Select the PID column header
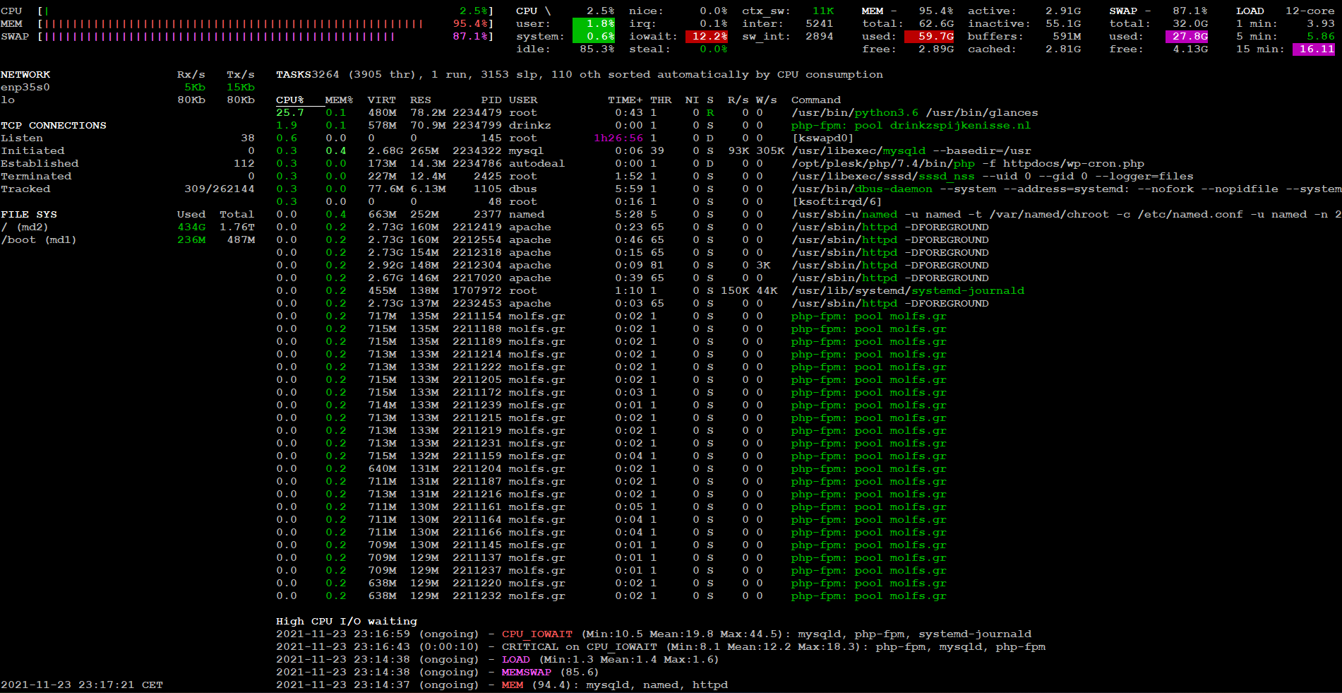Image resolution: width=1342 pixels, height=693 pixels. (491, 100)
